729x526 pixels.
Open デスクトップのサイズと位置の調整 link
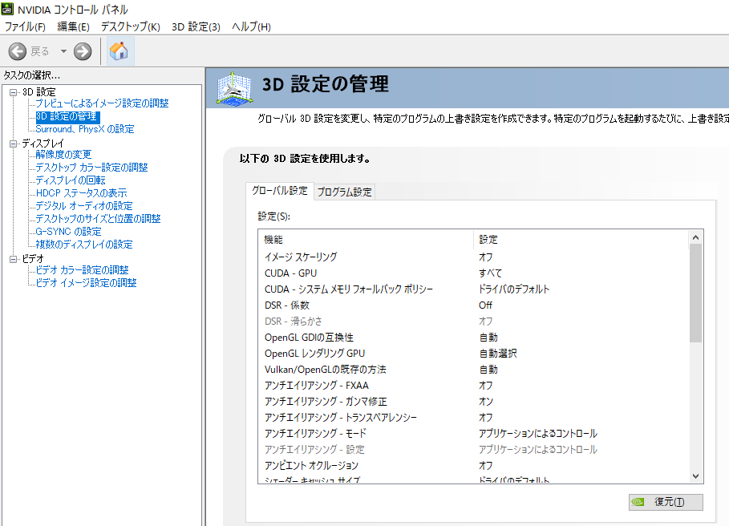tap(98, 218)
